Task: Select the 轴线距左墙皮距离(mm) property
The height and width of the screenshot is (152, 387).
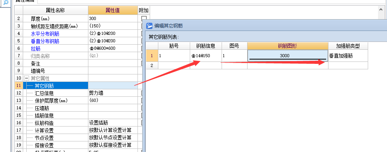Action: [55, 26]
